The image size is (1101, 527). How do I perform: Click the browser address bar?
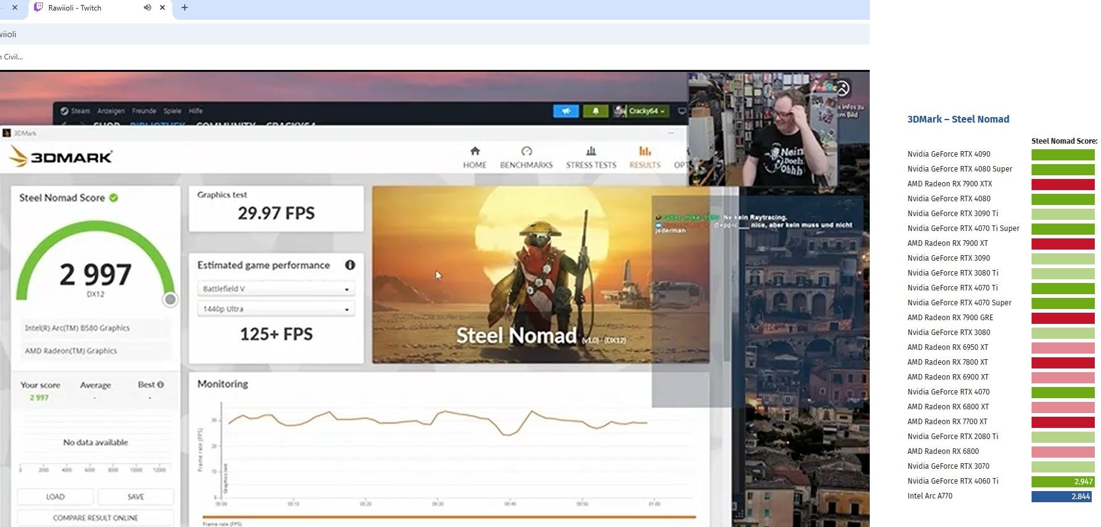[434, 34]
